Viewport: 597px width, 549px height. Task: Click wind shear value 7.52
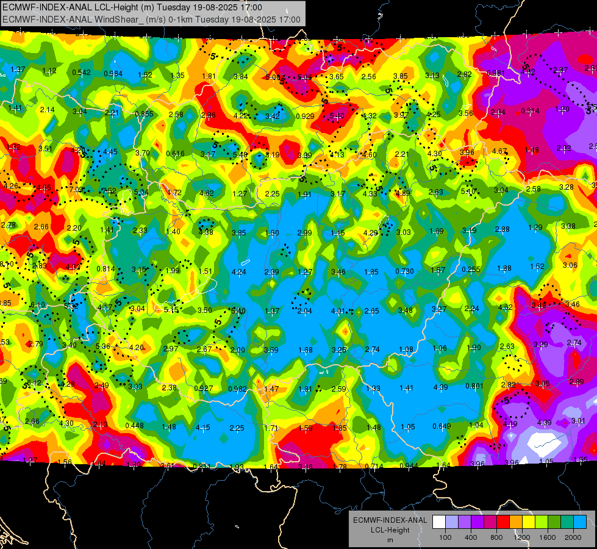click(x=109, y=191)
